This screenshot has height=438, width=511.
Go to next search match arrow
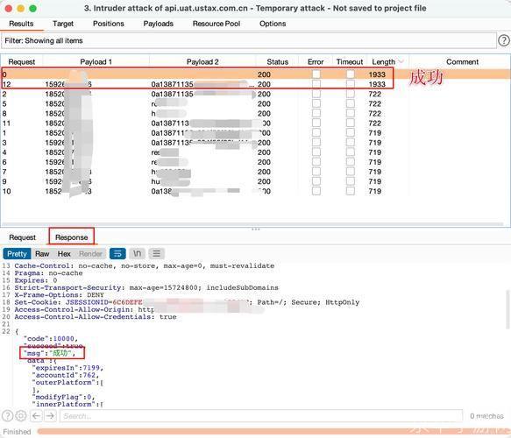50,416
